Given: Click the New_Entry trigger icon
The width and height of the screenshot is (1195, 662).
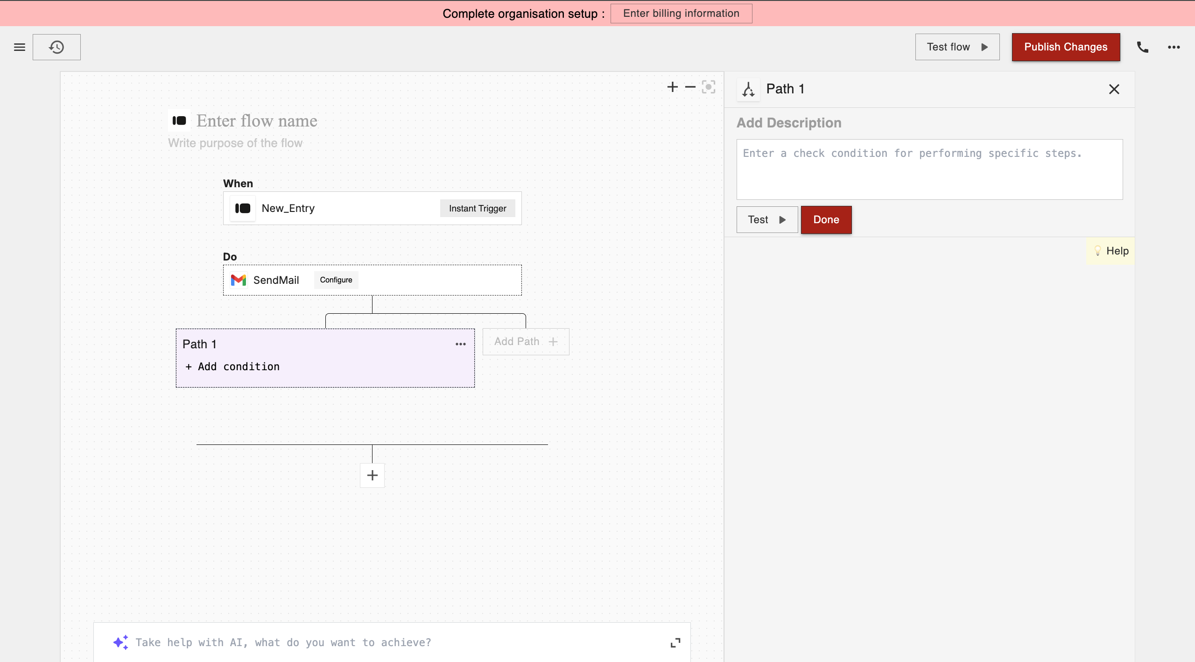Looking at the screenshot, I should click(243, 208).
